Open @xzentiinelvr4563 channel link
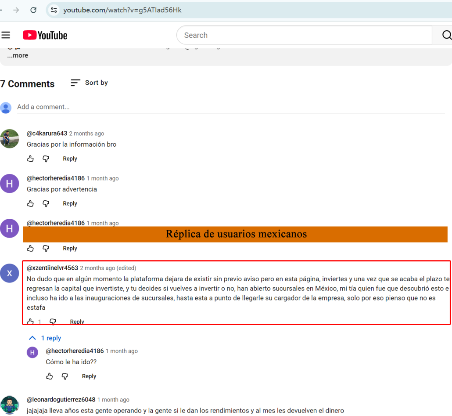Screen dimensions: 452x416 (52, 268)
